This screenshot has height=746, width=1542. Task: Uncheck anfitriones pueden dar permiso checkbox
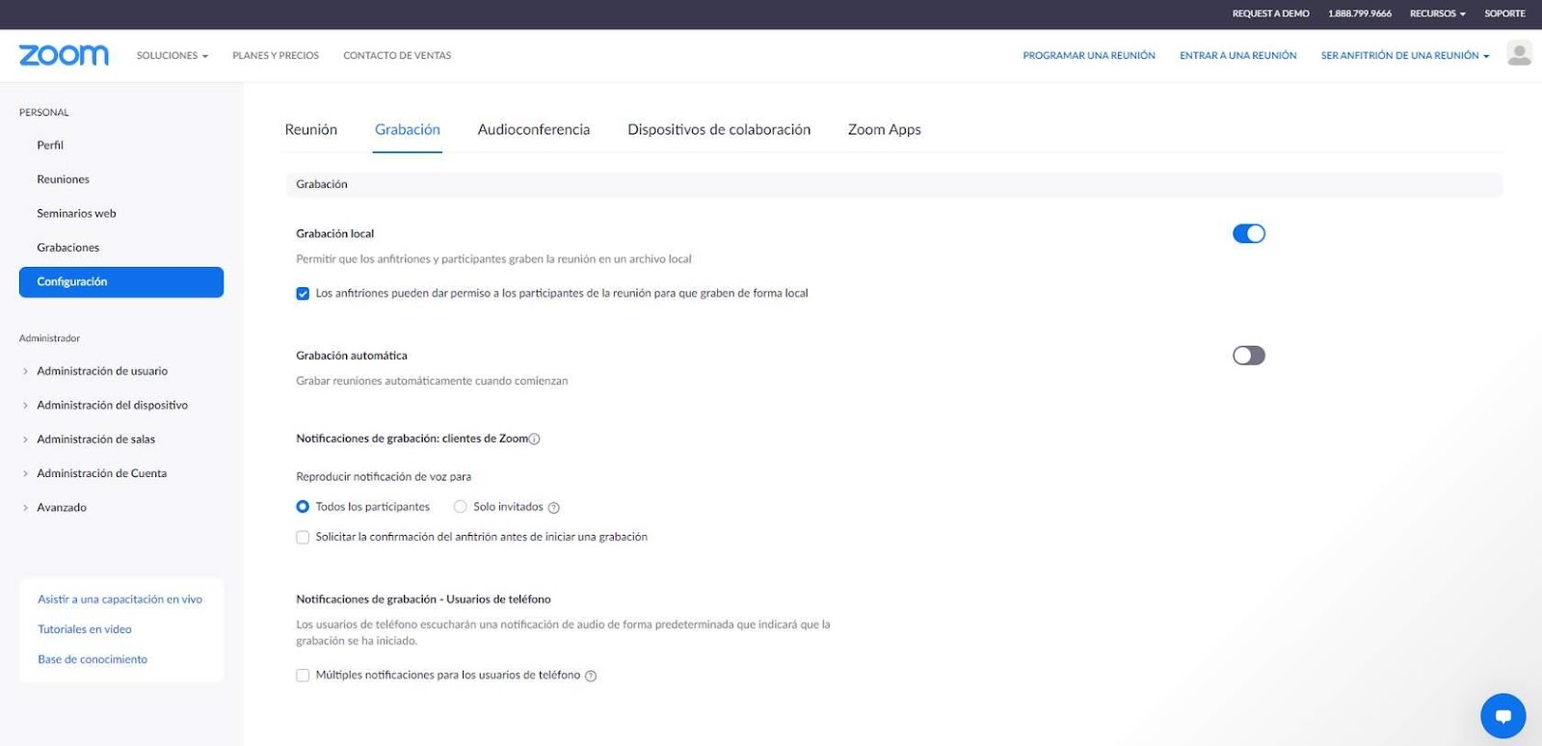[x=303, y=294]
